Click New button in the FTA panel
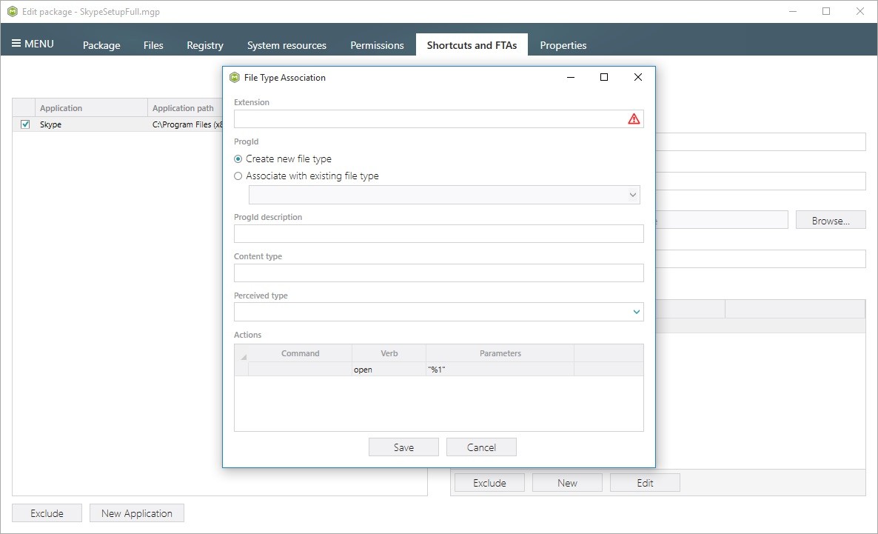878x534 pixels. click(567, 482)
